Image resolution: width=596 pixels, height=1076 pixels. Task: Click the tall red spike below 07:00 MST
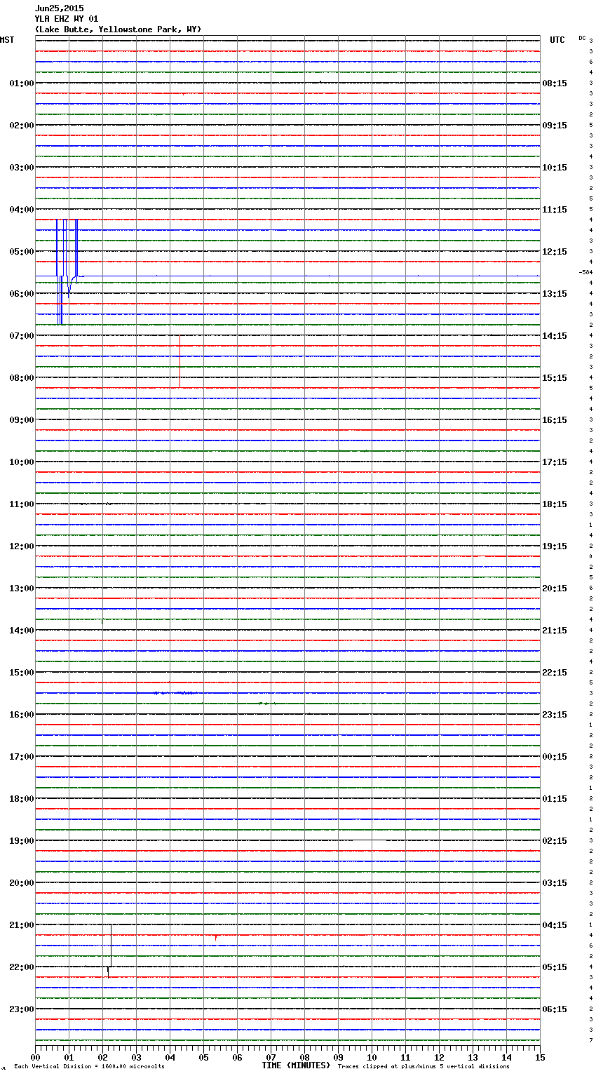(x=180, y=361)
